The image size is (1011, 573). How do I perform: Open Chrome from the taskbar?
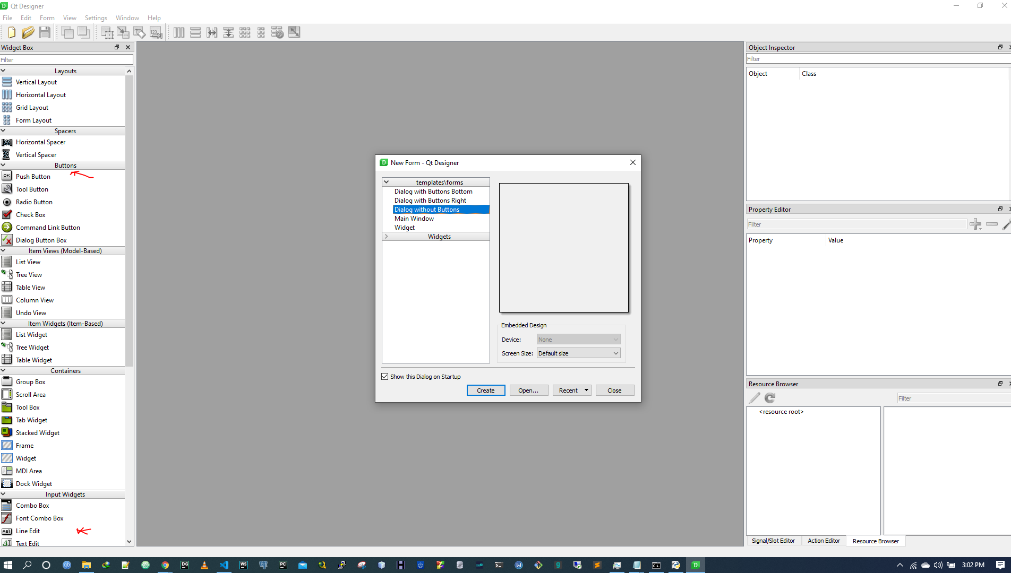click(165, 565)
